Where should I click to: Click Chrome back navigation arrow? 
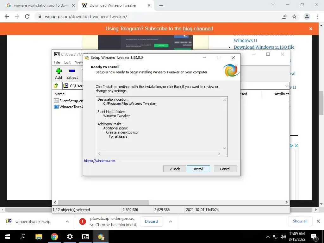[7, 16]
